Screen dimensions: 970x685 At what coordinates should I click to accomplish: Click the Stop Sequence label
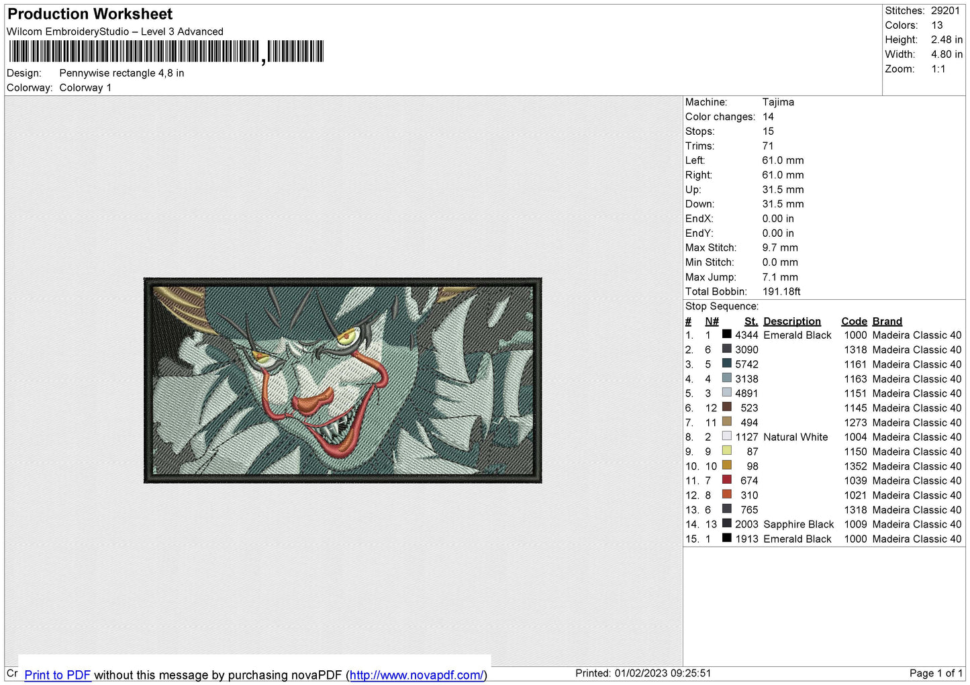(722, 306)
